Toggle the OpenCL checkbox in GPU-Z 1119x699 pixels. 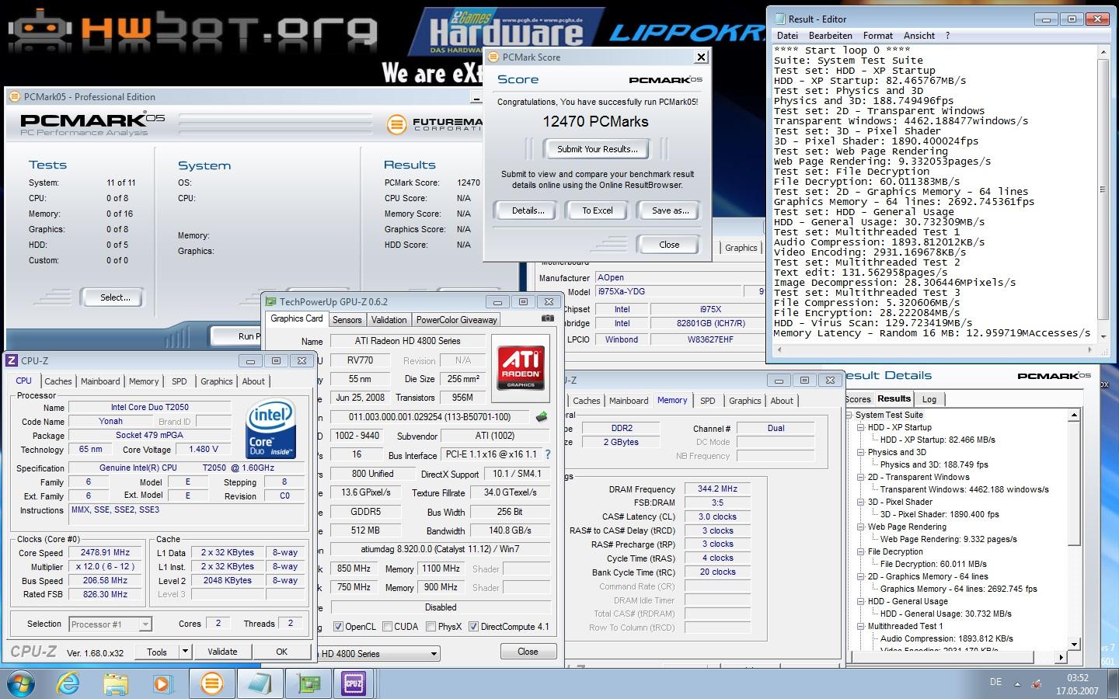tap(338, 627)
